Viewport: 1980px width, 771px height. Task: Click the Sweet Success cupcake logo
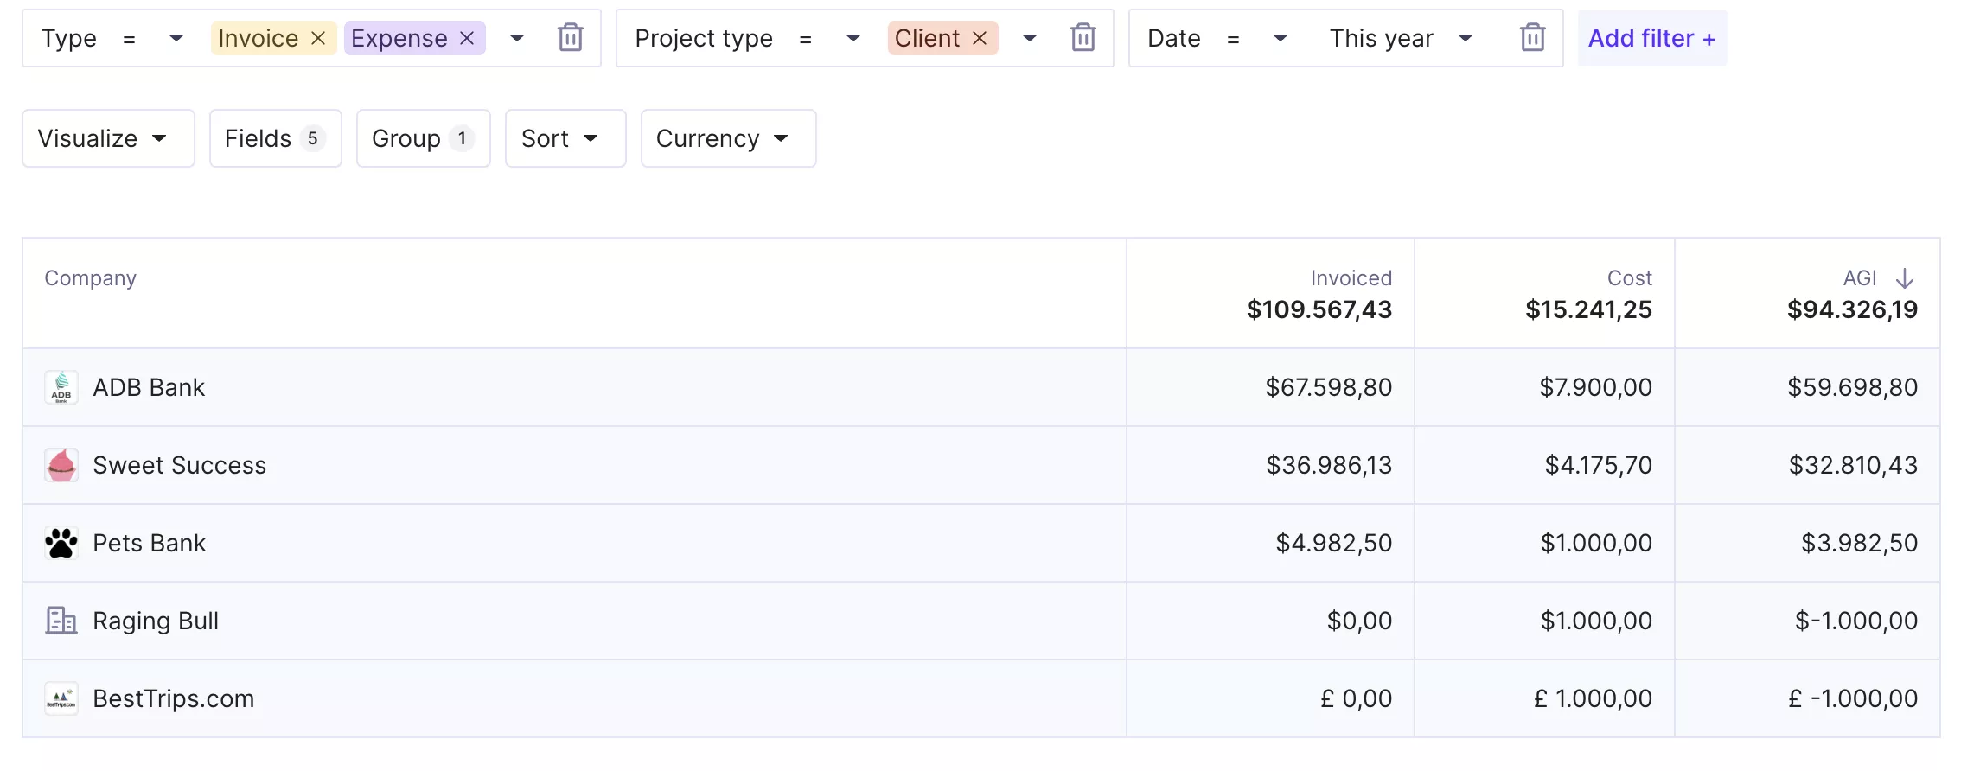click(61, 465)
